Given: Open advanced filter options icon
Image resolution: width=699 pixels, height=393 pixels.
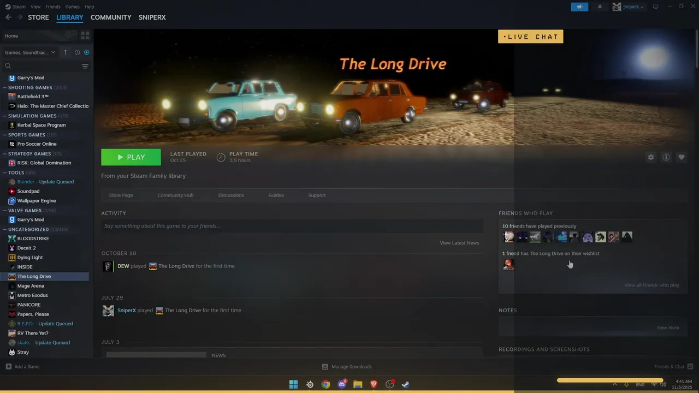Looking at the screenshot, I should coord(85,66).
